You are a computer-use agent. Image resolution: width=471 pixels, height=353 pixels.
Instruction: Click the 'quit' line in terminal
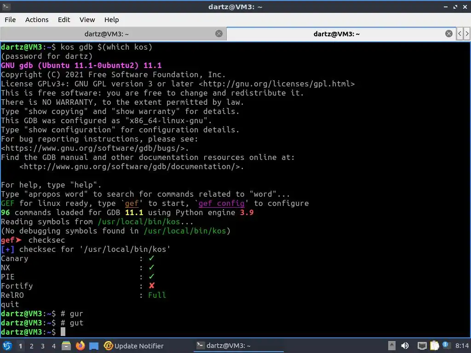point(10,305)
